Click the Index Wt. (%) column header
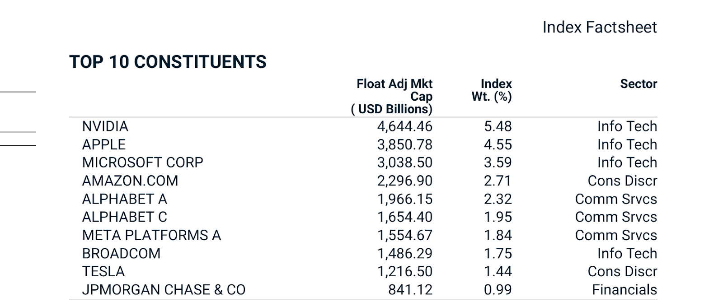 [493, 90]
